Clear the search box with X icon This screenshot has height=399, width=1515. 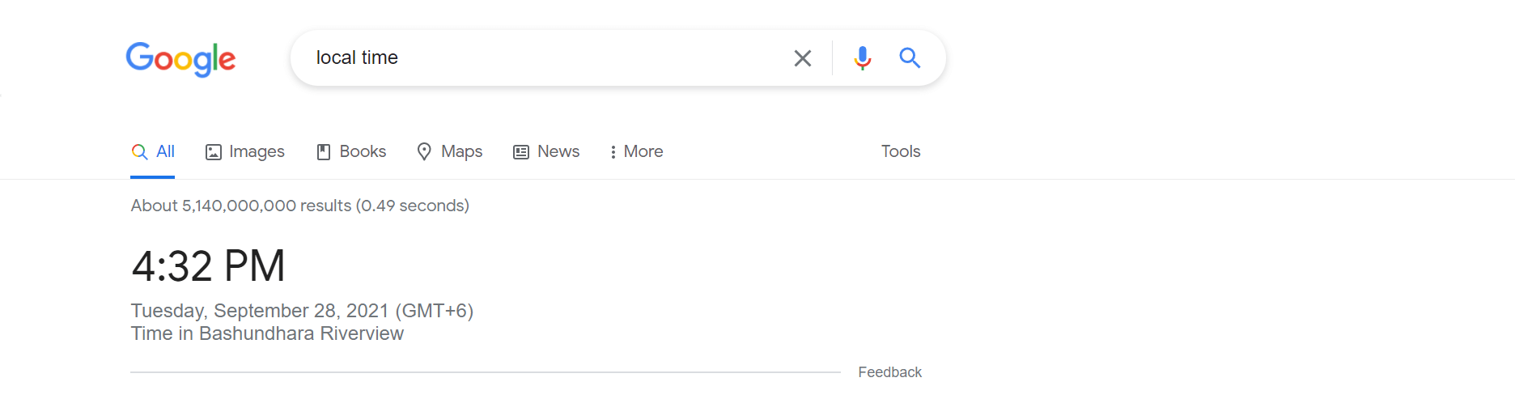(802, 58)
